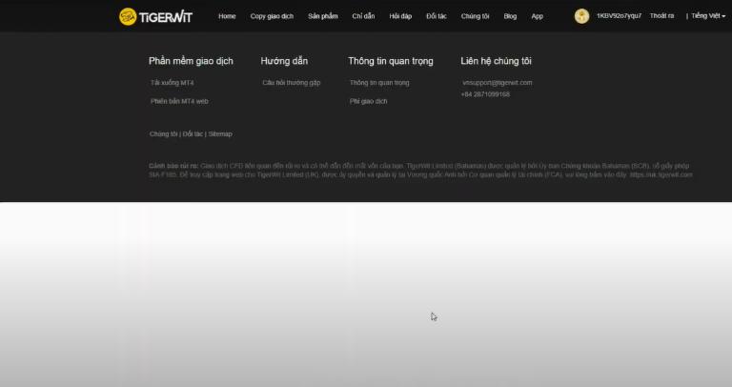The width and height of the screenshot is (732, 387).
Task: Open Câu hỏi thường gặp link
Action: pyautogui.click(x=292, y=83)
